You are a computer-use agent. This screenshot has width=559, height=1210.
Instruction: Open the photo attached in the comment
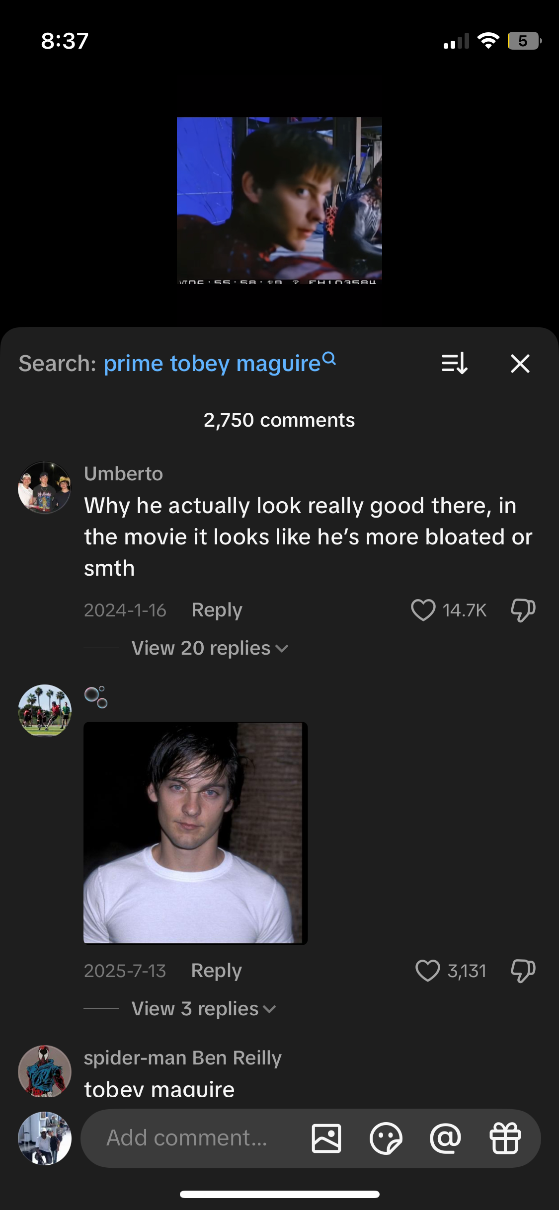coord(195,833)
